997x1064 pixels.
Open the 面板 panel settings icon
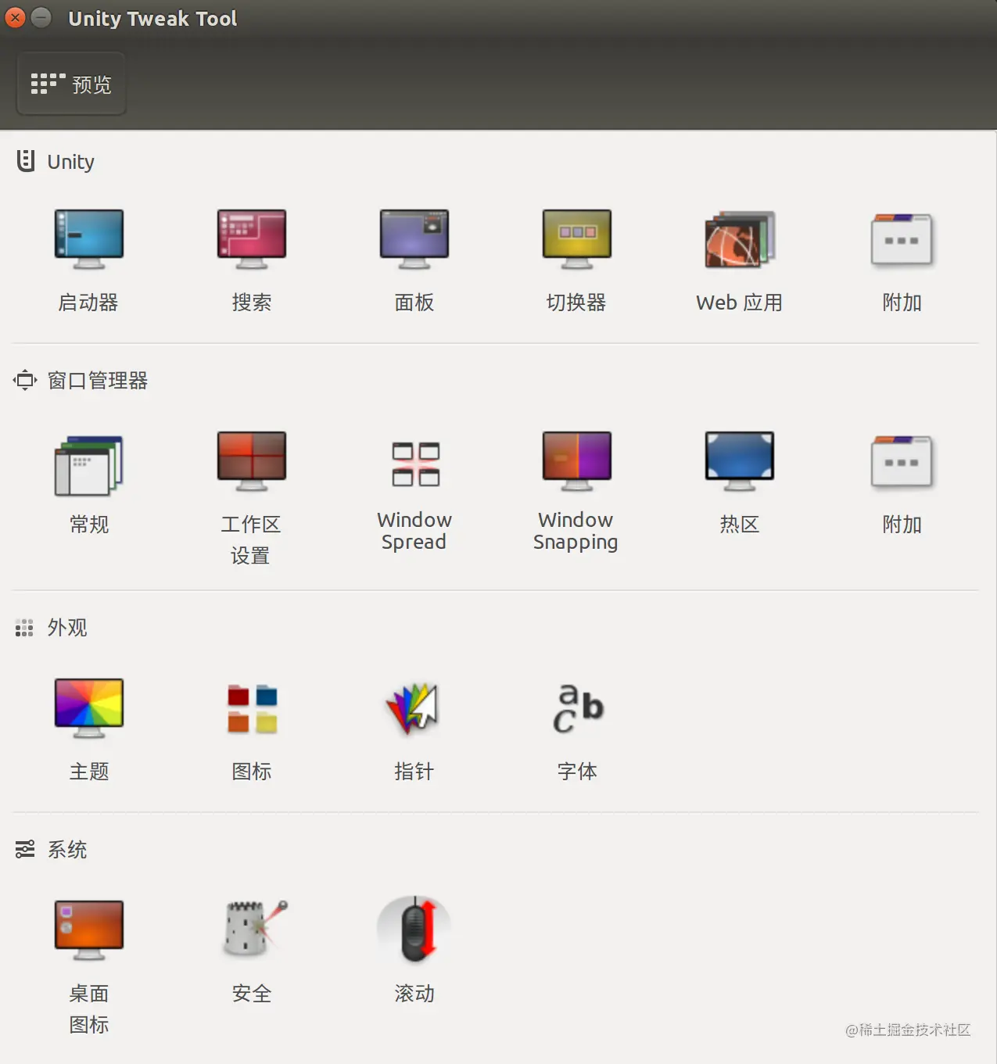[414, 239]
